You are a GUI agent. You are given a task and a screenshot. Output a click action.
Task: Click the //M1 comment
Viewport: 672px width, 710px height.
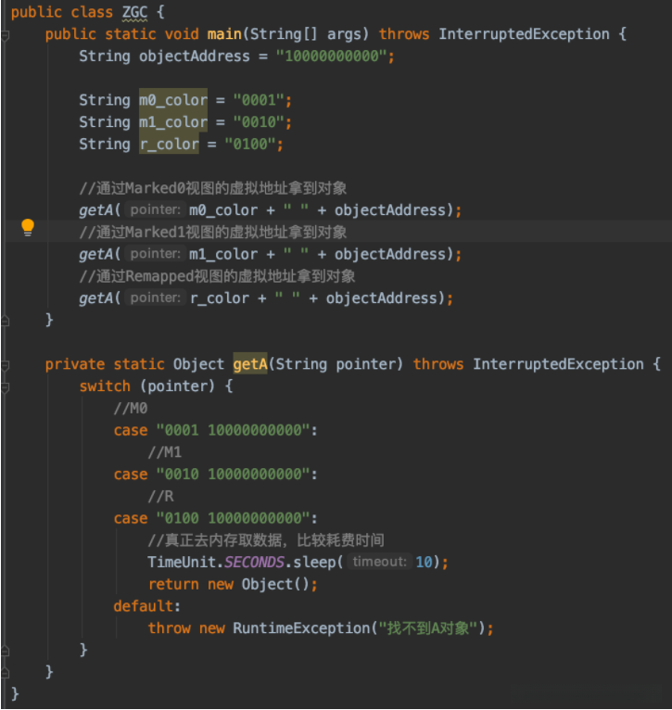[165, 452]
